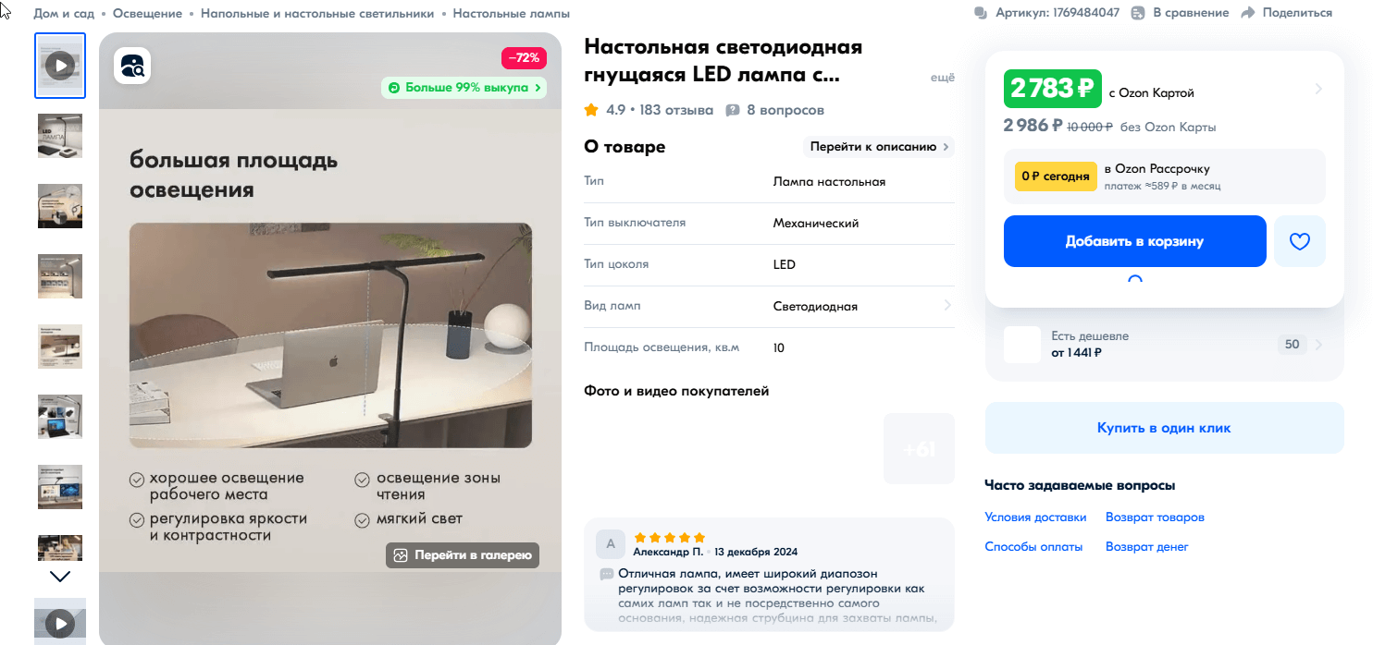Open customer photos '+61' thumbnail
The height and width of the screenshot is (645, 1373).
(x=919, y=449)
